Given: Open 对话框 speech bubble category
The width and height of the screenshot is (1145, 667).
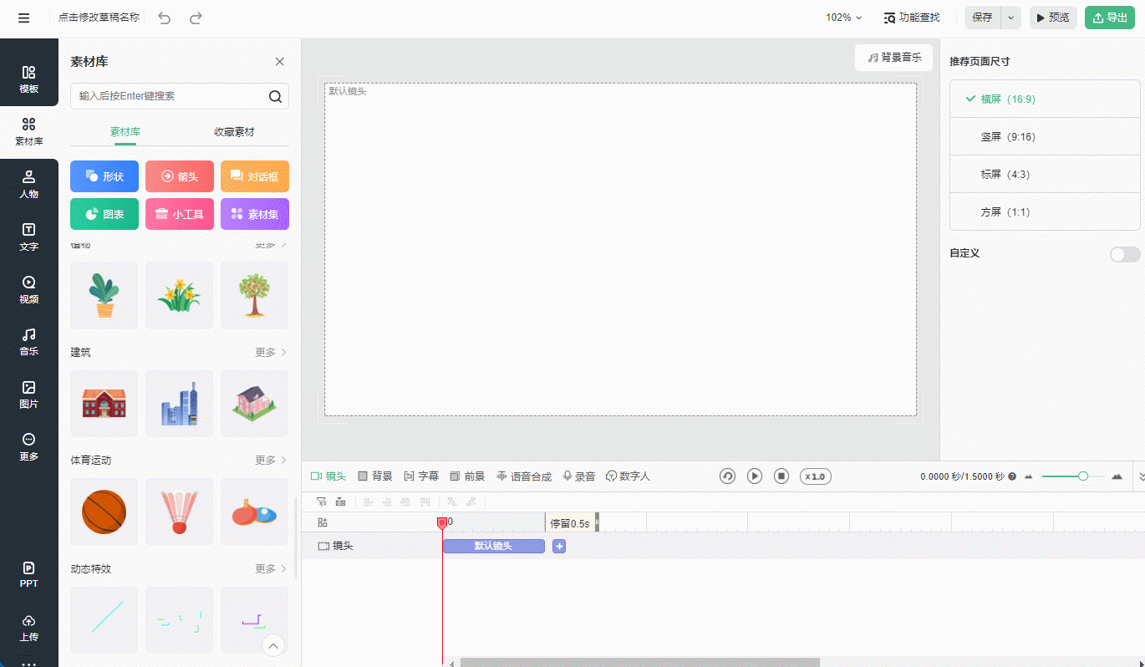Looking at the screenshot, I should (x=255, y=176).
